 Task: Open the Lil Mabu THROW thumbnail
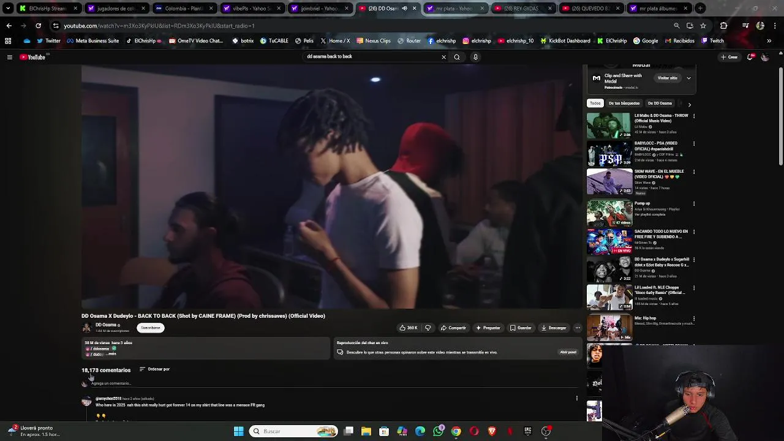(x=609, y=126)
